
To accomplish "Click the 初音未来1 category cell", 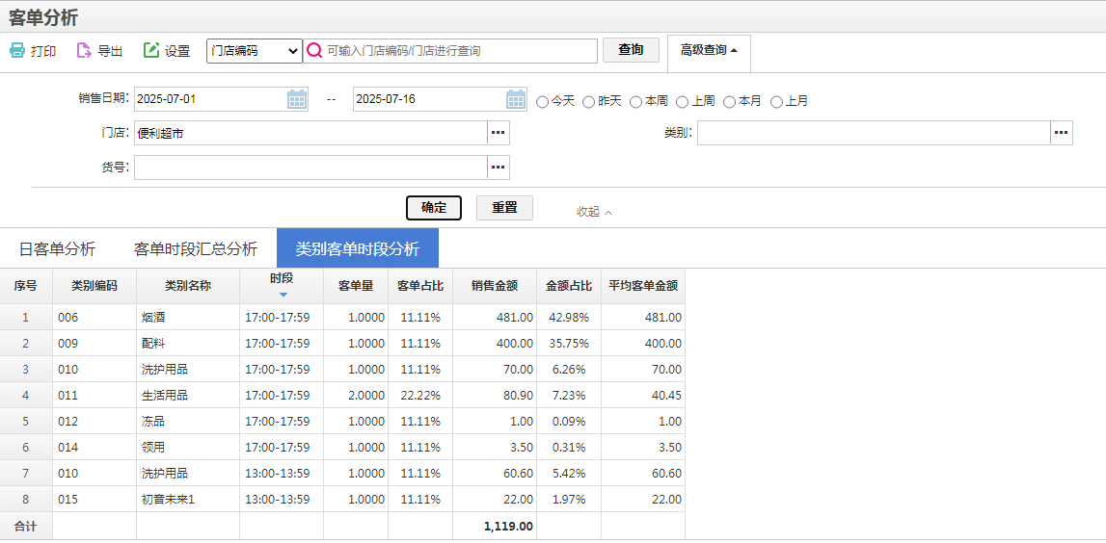I will tap(188, 500).
